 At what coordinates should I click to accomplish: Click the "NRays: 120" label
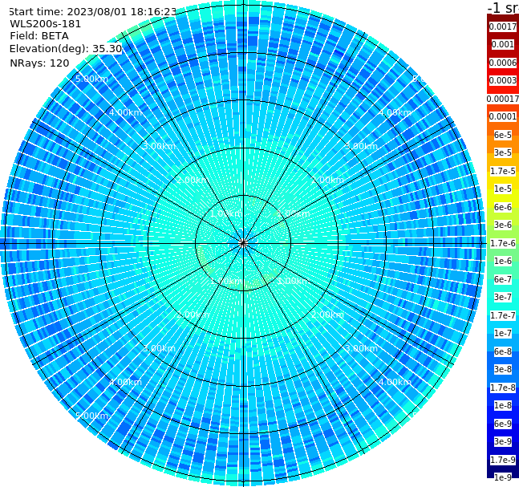pos(39,63)
